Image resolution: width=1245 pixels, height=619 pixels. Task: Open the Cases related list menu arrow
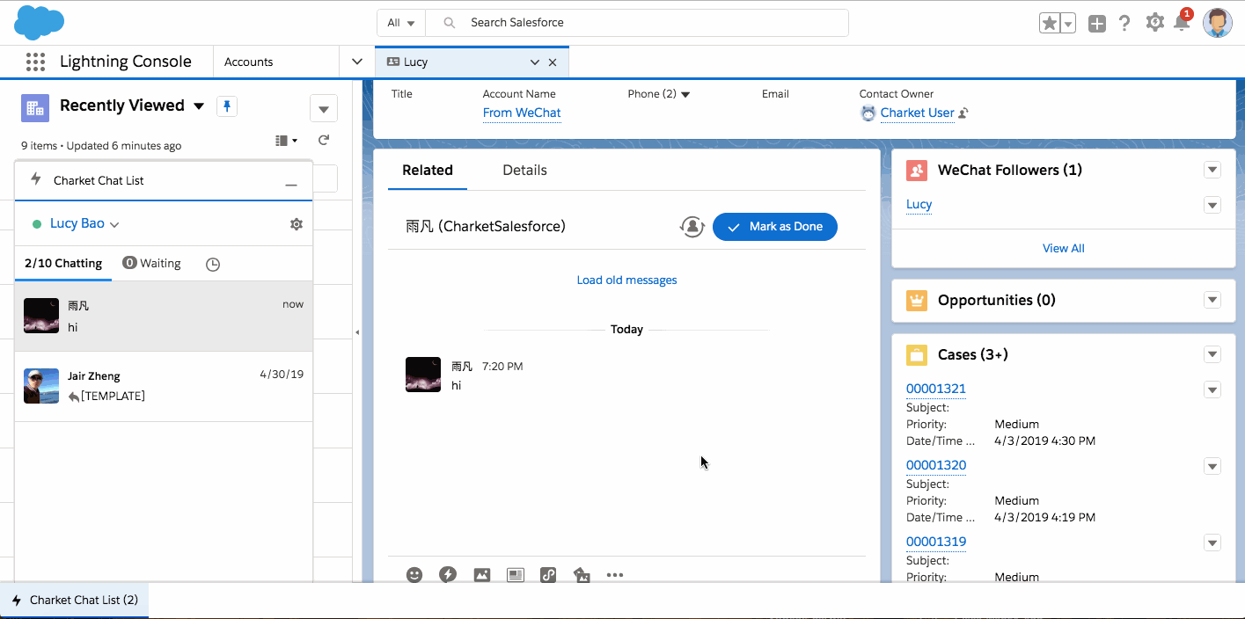[x=1212, y=354]
